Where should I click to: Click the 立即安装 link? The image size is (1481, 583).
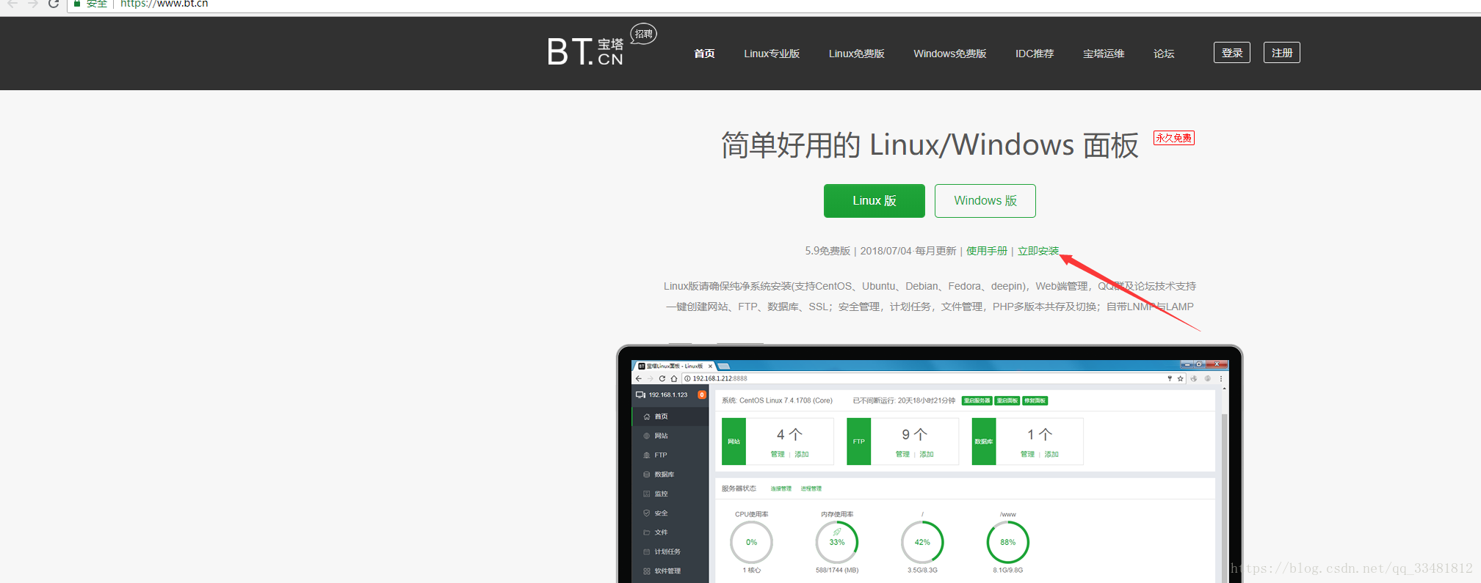[x=1038, y=251]
